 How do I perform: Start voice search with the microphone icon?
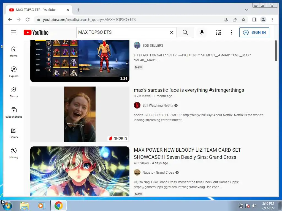click(202, 32)
